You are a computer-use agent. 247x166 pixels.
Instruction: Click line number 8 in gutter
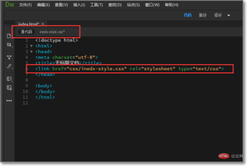coord(27,80)
